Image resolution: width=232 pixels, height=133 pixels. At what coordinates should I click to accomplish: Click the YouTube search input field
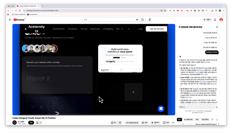(x=110, y=20)
